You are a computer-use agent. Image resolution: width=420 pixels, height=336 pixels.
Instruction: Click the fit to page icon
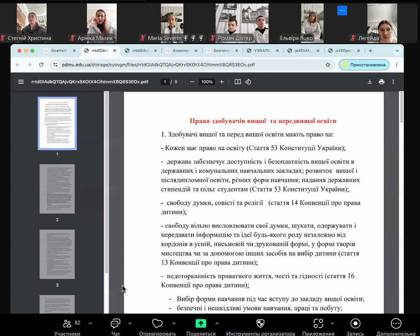(238, 82)
